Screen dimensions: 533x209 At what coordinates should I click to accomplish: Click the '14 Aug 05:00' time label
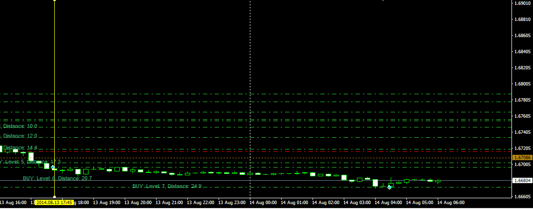(420, 202)
